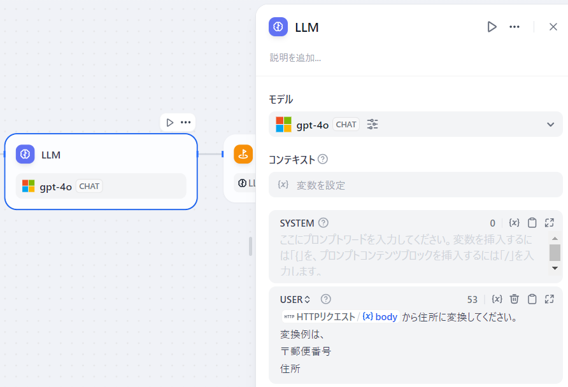Click the 住所 line in USER prompt
Screen dimensions: 568x387
point(290,369)
